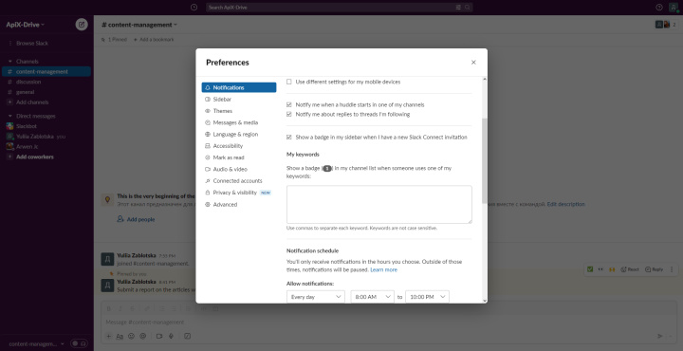
Task: Open the Sidebar preferences tab
Action: [x=239, y=100]
